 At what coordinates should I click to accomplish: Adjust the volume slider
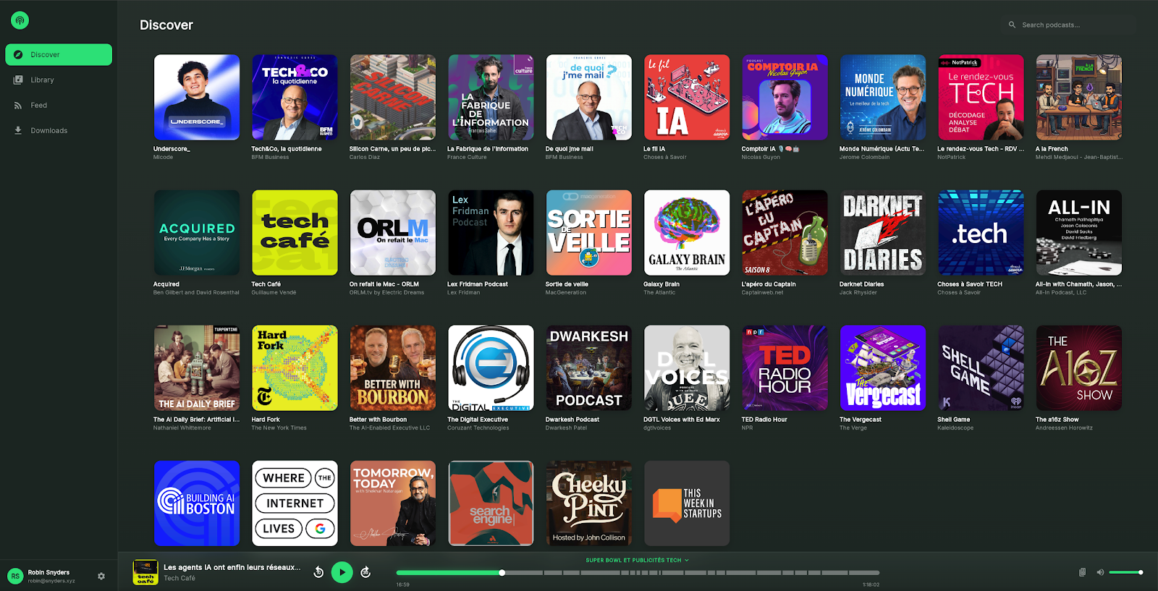pyautogui.click(x=1125, y=572)
